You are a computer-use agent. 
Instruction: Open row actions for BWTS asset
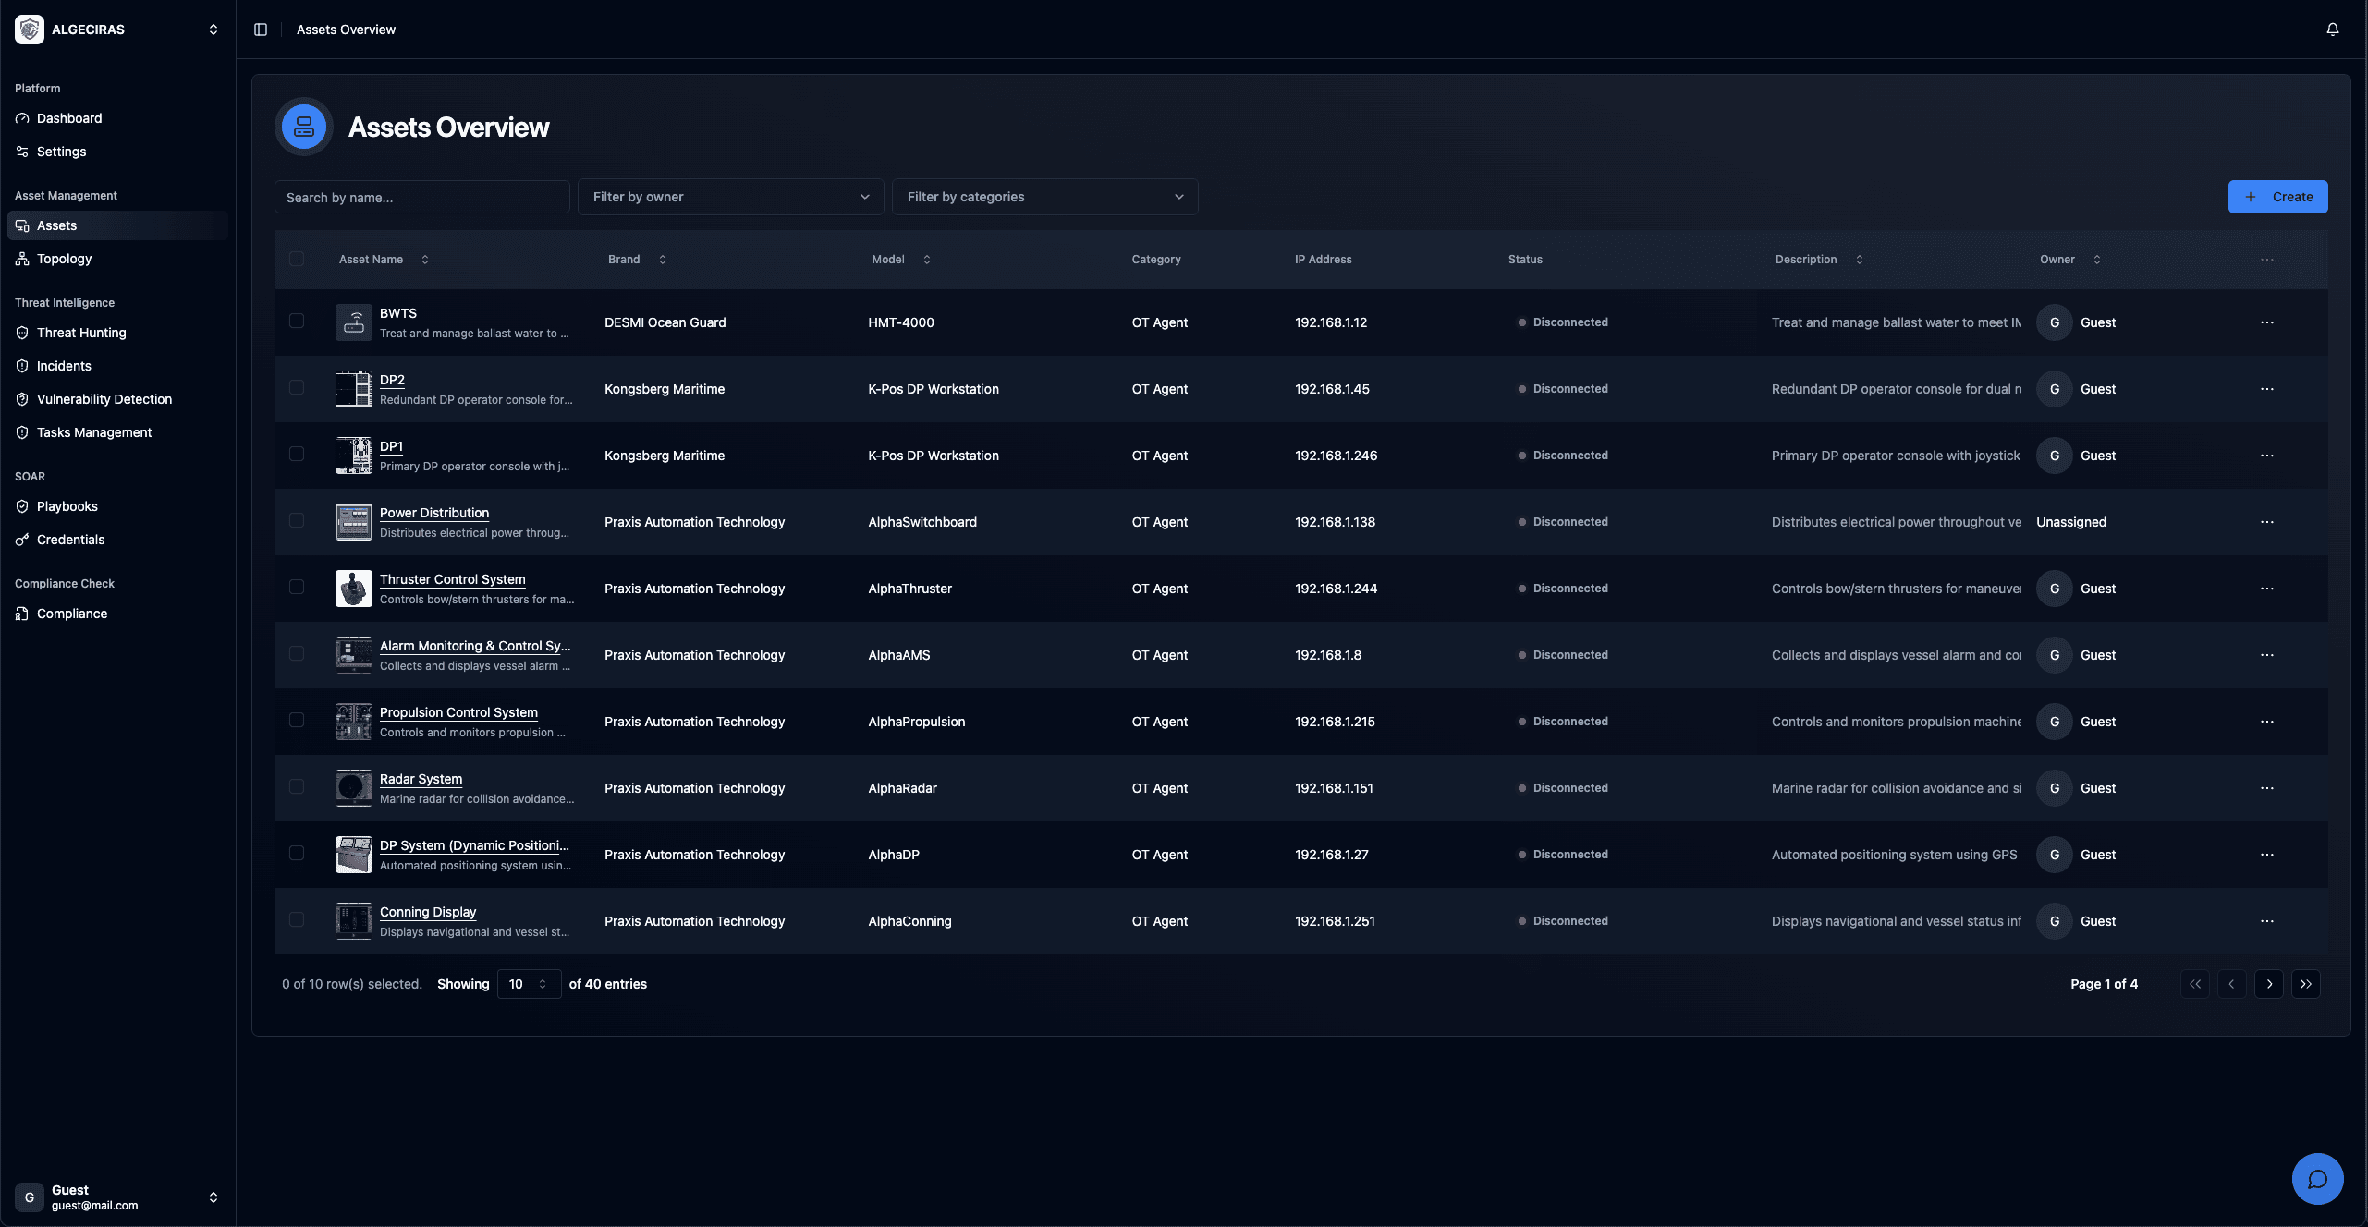pos(2266,322)
